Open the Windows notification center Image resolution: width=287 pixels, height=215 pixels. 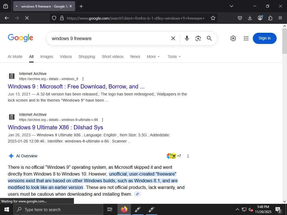point(278,210)
